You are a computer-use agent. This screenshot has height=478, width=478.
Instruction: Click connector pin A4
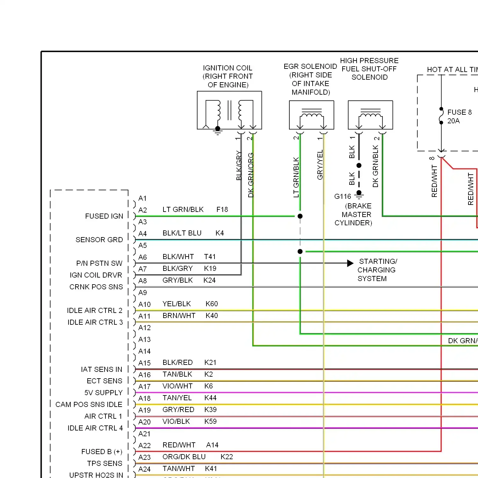pos(142,234)
